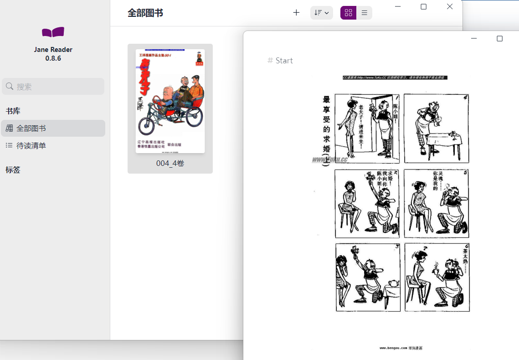Switch to list view layout
519x360 pixels.
[x=365, y=13]
